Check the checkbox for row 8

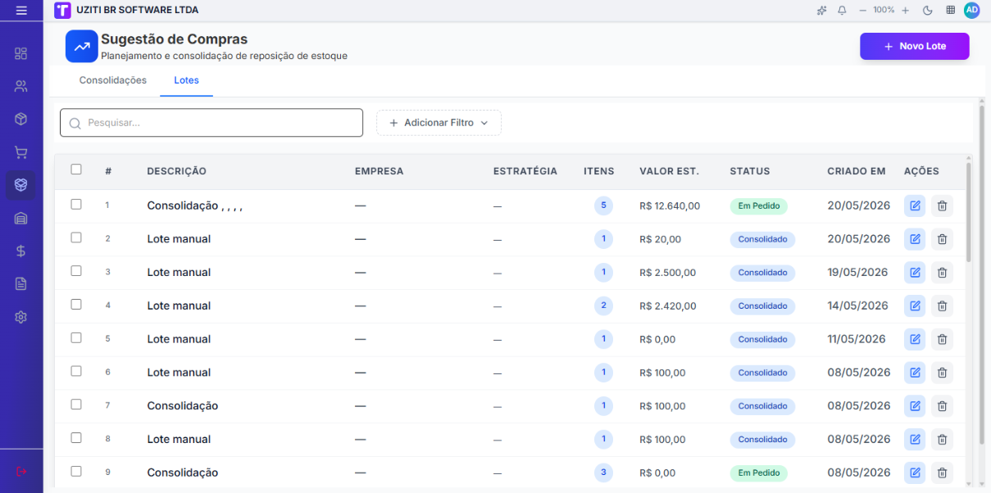[x=76, y=437]
